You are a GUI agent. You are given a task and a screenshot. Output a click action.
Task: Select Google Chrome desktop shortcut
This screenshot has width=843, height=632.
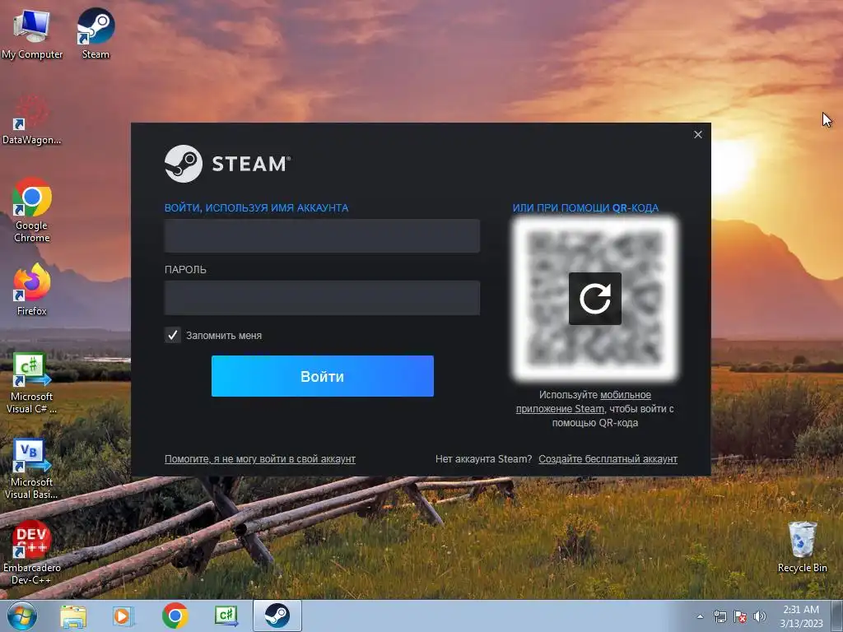(x=32, y=210)
